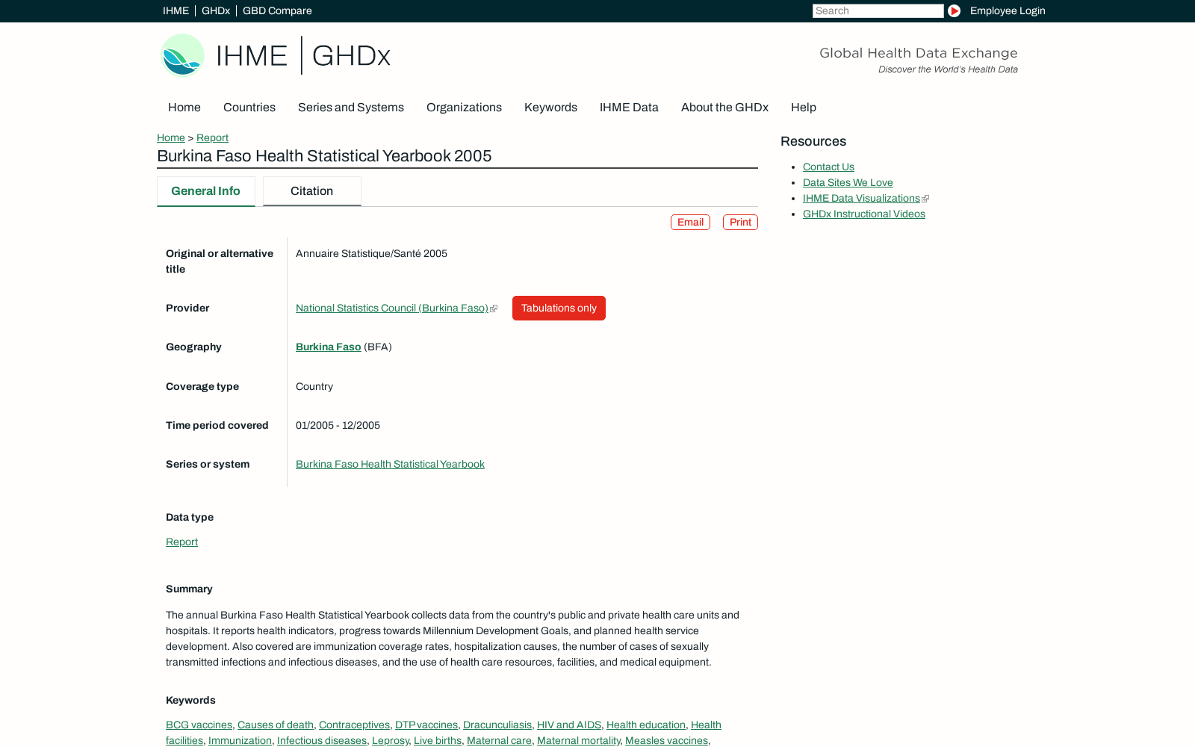Open Help menu item
This screenshot has width=1195, height=747.
click(804, 107)
